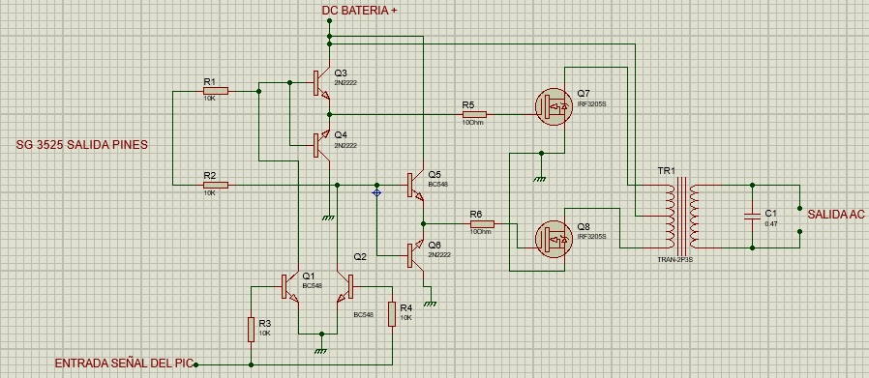Image resolution: width=869 pixels, height=378 pixels.
Task: Select the R5 10 Ohm resistor
Action: tap(474, 115)
